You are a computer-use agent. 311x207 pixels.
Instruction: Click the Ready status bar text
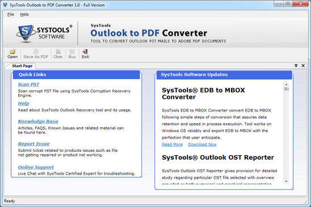10,201
